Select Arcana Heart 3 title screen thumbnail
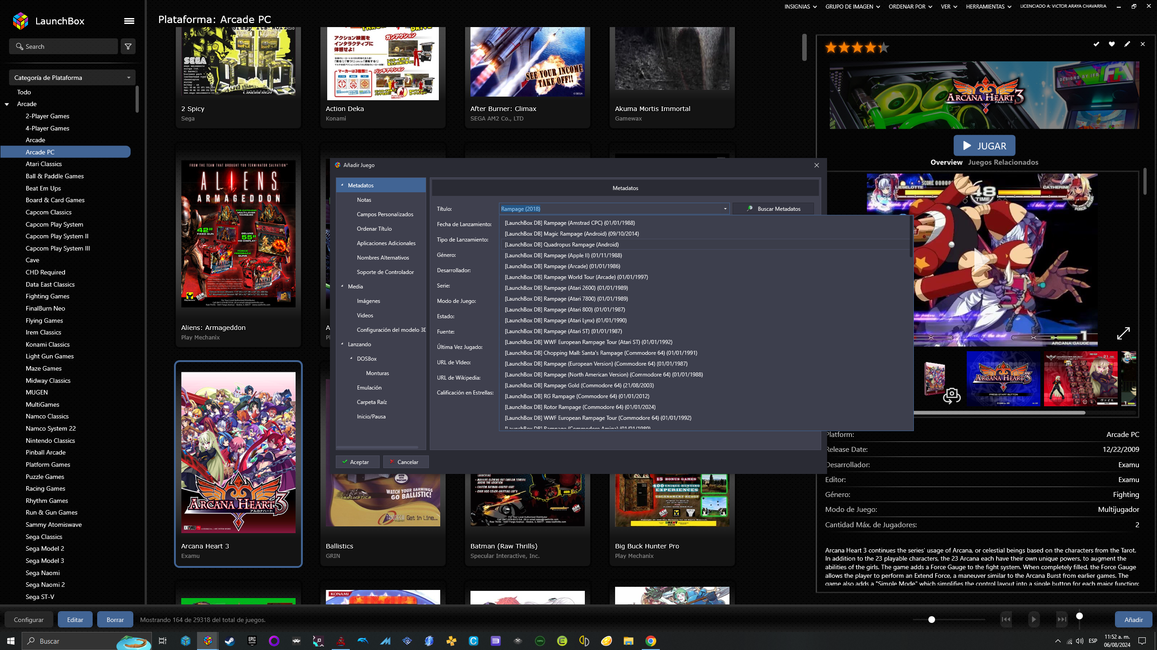Screen dimensions: 1157x650 click(x=1003, y=379)
